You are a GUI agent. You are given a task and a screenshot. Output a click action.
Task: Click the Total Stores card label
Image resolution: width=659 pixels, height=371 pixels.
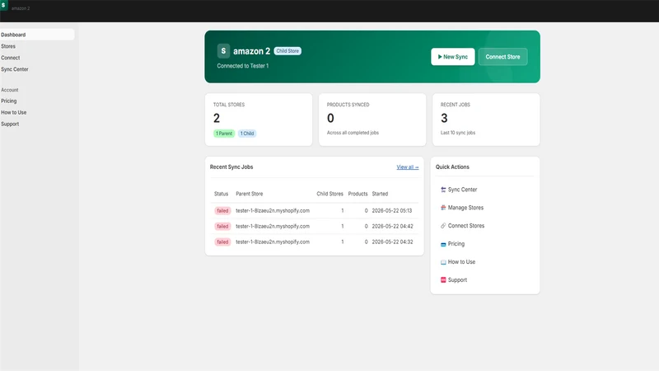click(229, 105)
